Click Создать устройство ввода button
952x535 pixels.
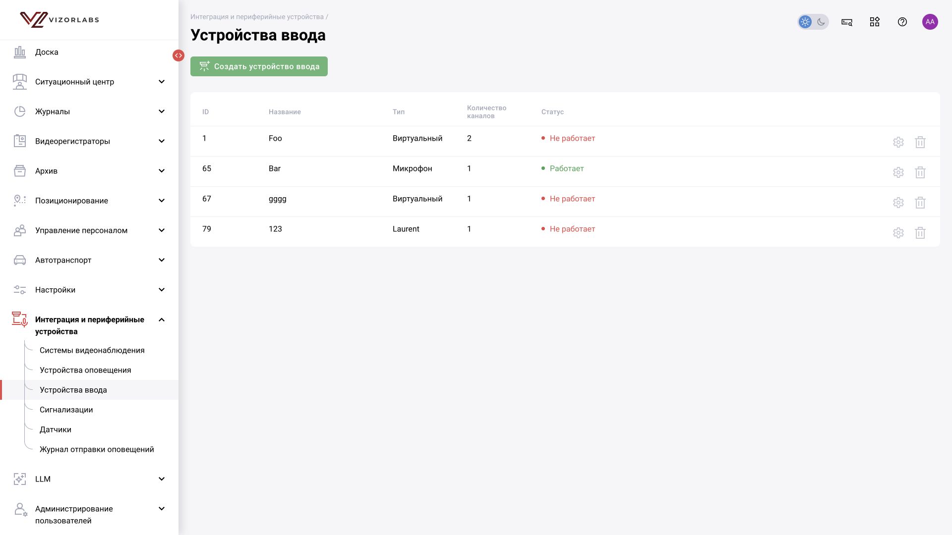point(259,66)
